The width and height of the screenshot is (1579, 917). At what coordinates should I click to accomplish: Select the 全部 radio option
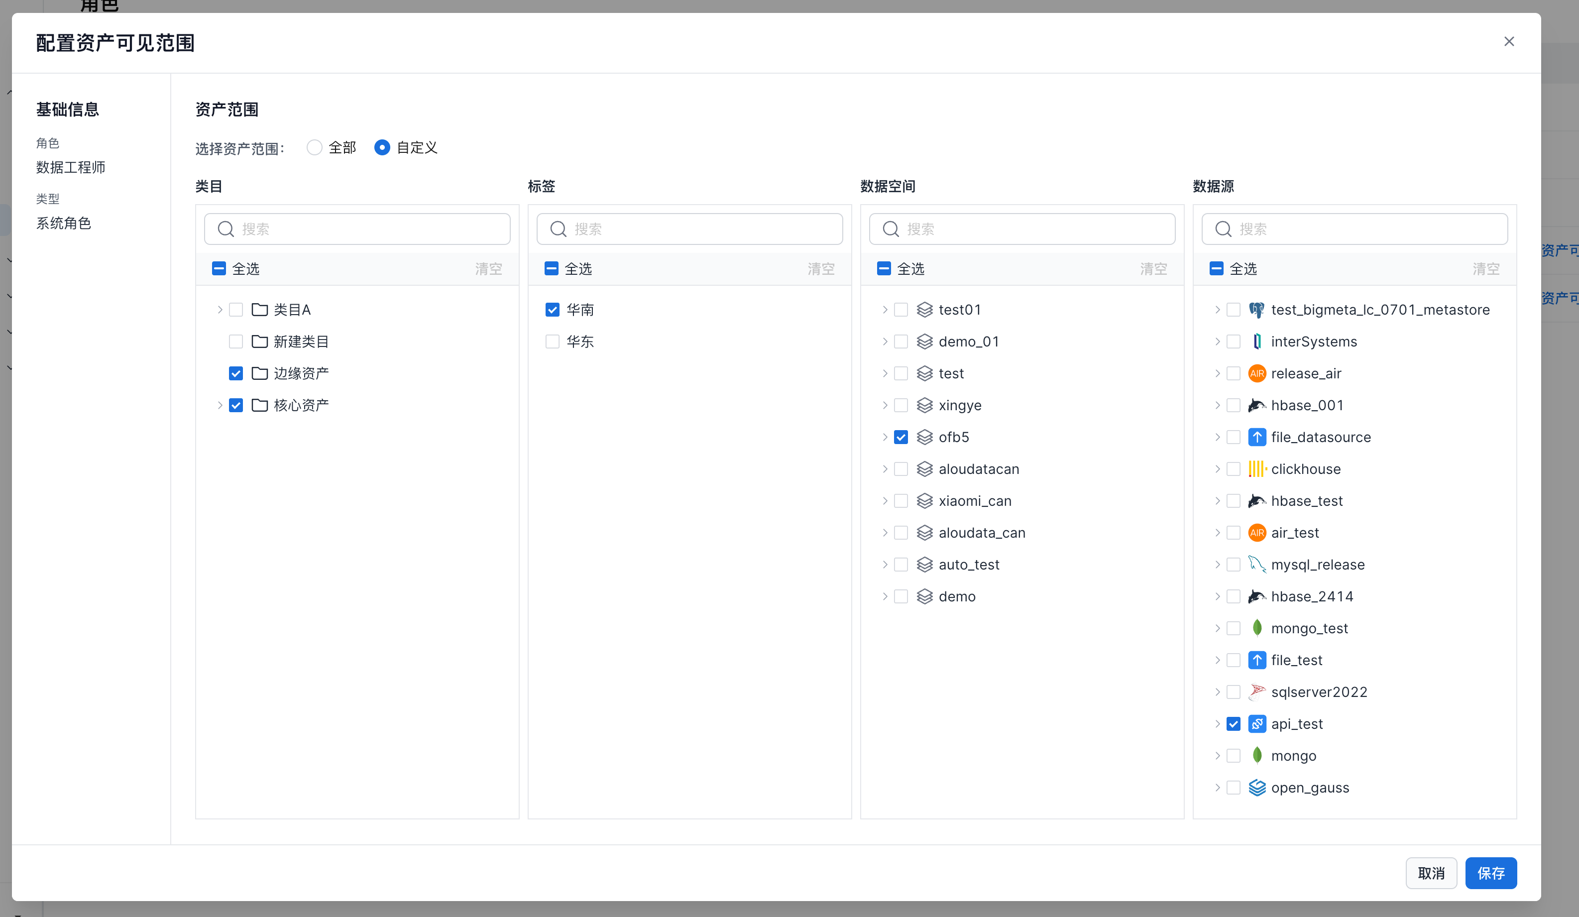point(315,147)
